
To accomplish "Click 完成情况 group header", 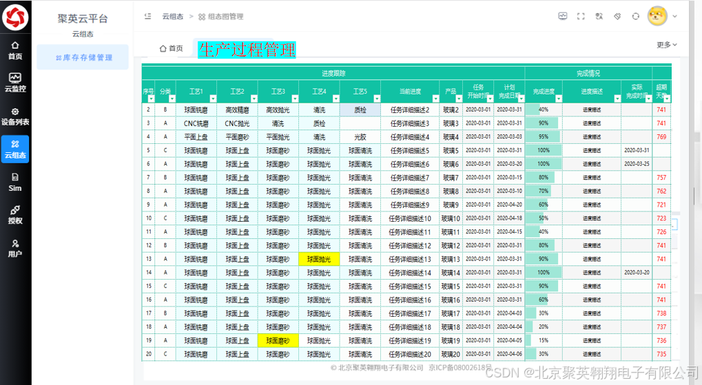I will coord(588,74).
